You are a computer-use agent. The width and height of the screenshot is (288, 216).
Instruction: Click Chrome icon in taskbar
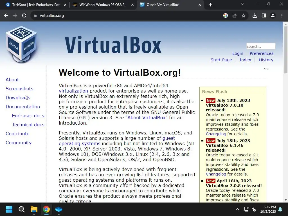tap(46, 209)
